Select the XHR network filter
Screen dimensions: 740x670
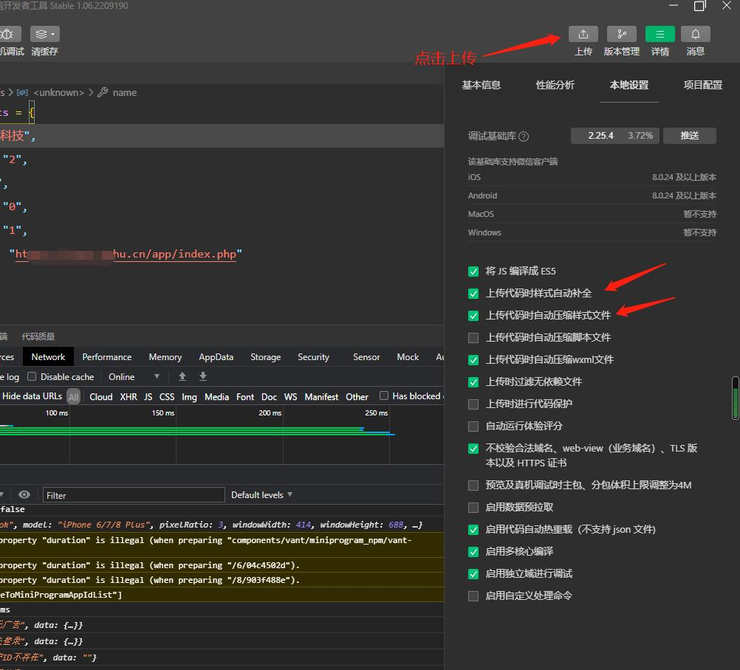[x=129, y=397]
